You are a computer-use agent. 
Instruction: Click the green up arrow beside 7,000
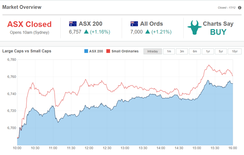coord(148,32)
